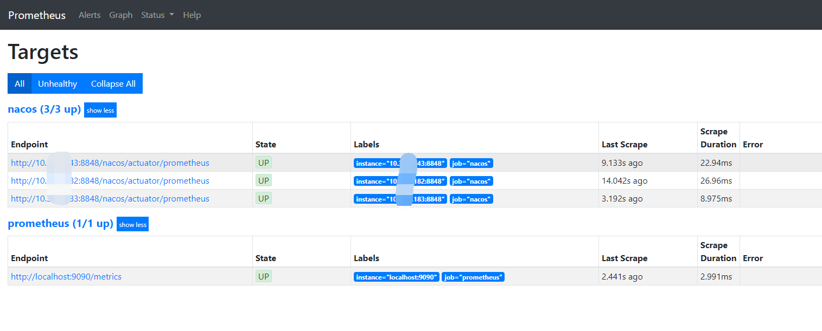This screenshot has height=331, width=822.
Task: Click the job="prometheus" label badge
Action: coord(473,277)
